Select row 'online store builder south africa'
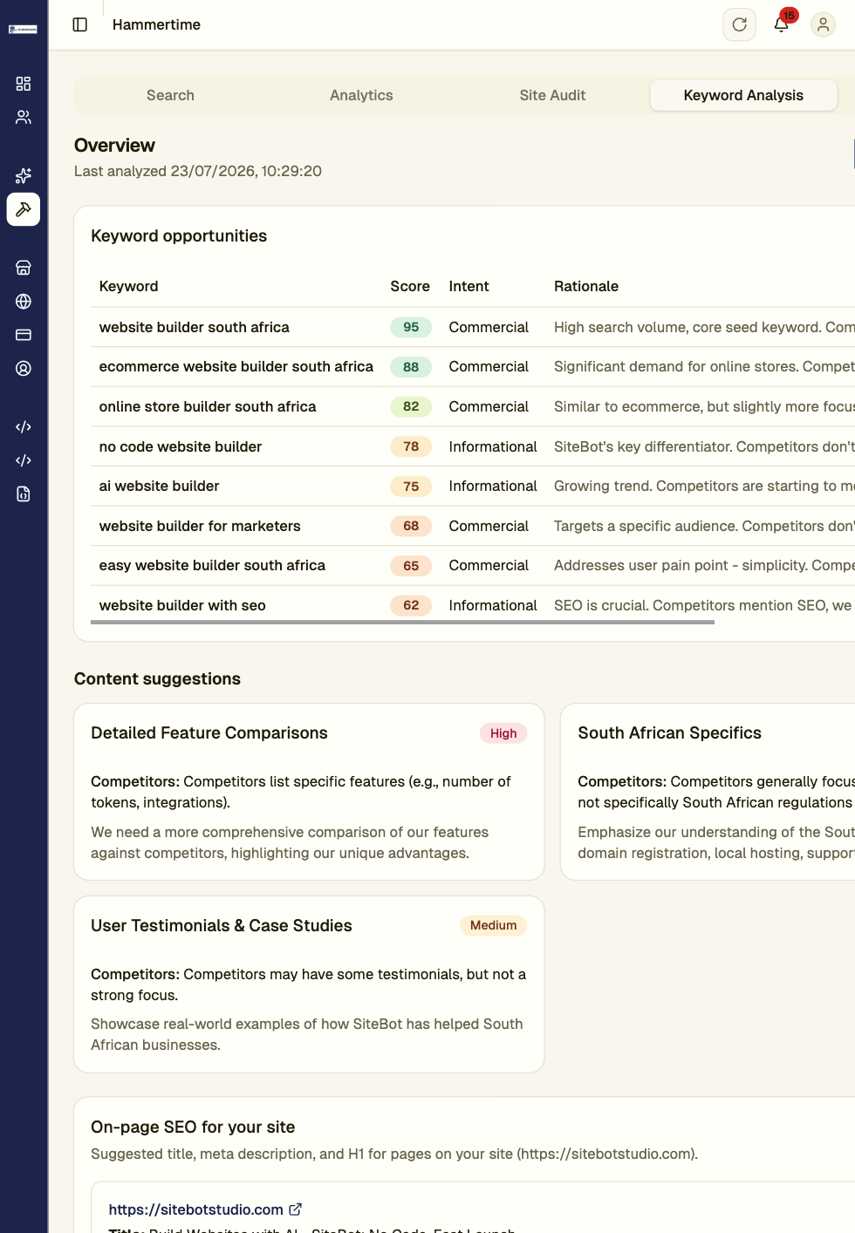The width and height of the screenshot is (855, 1233). click(x=473, y=406)
